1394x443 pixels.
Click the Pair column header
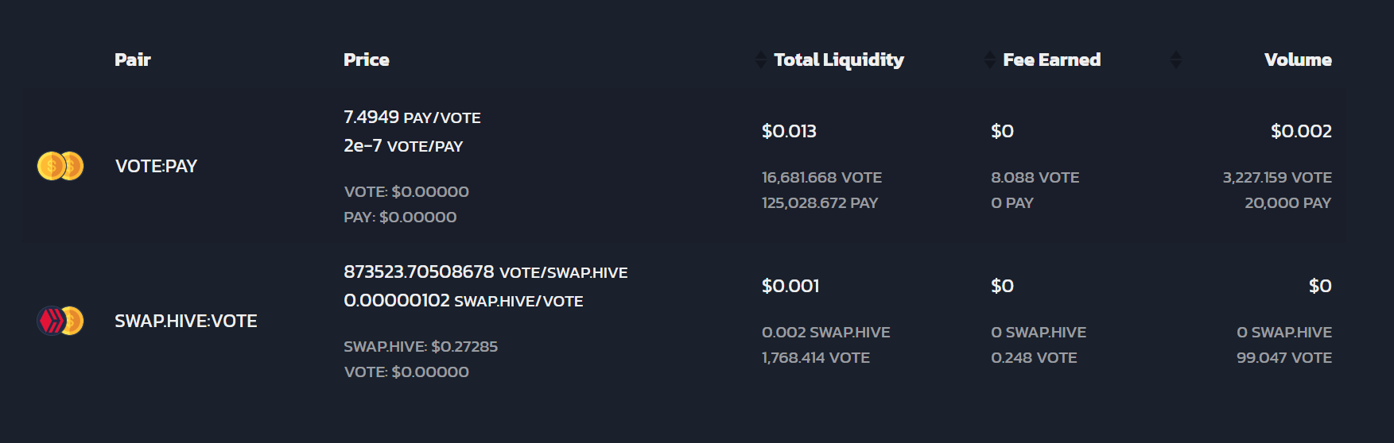[133, 60]
